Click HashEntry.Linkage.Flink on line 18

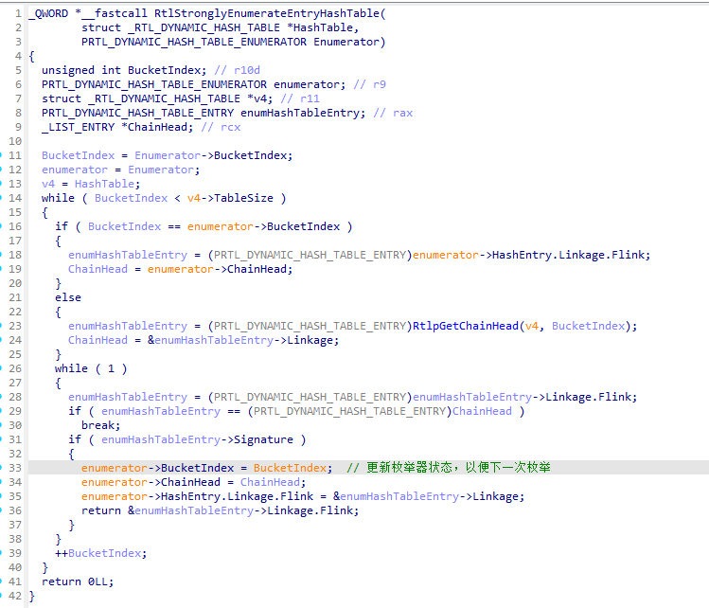point(567,255)
